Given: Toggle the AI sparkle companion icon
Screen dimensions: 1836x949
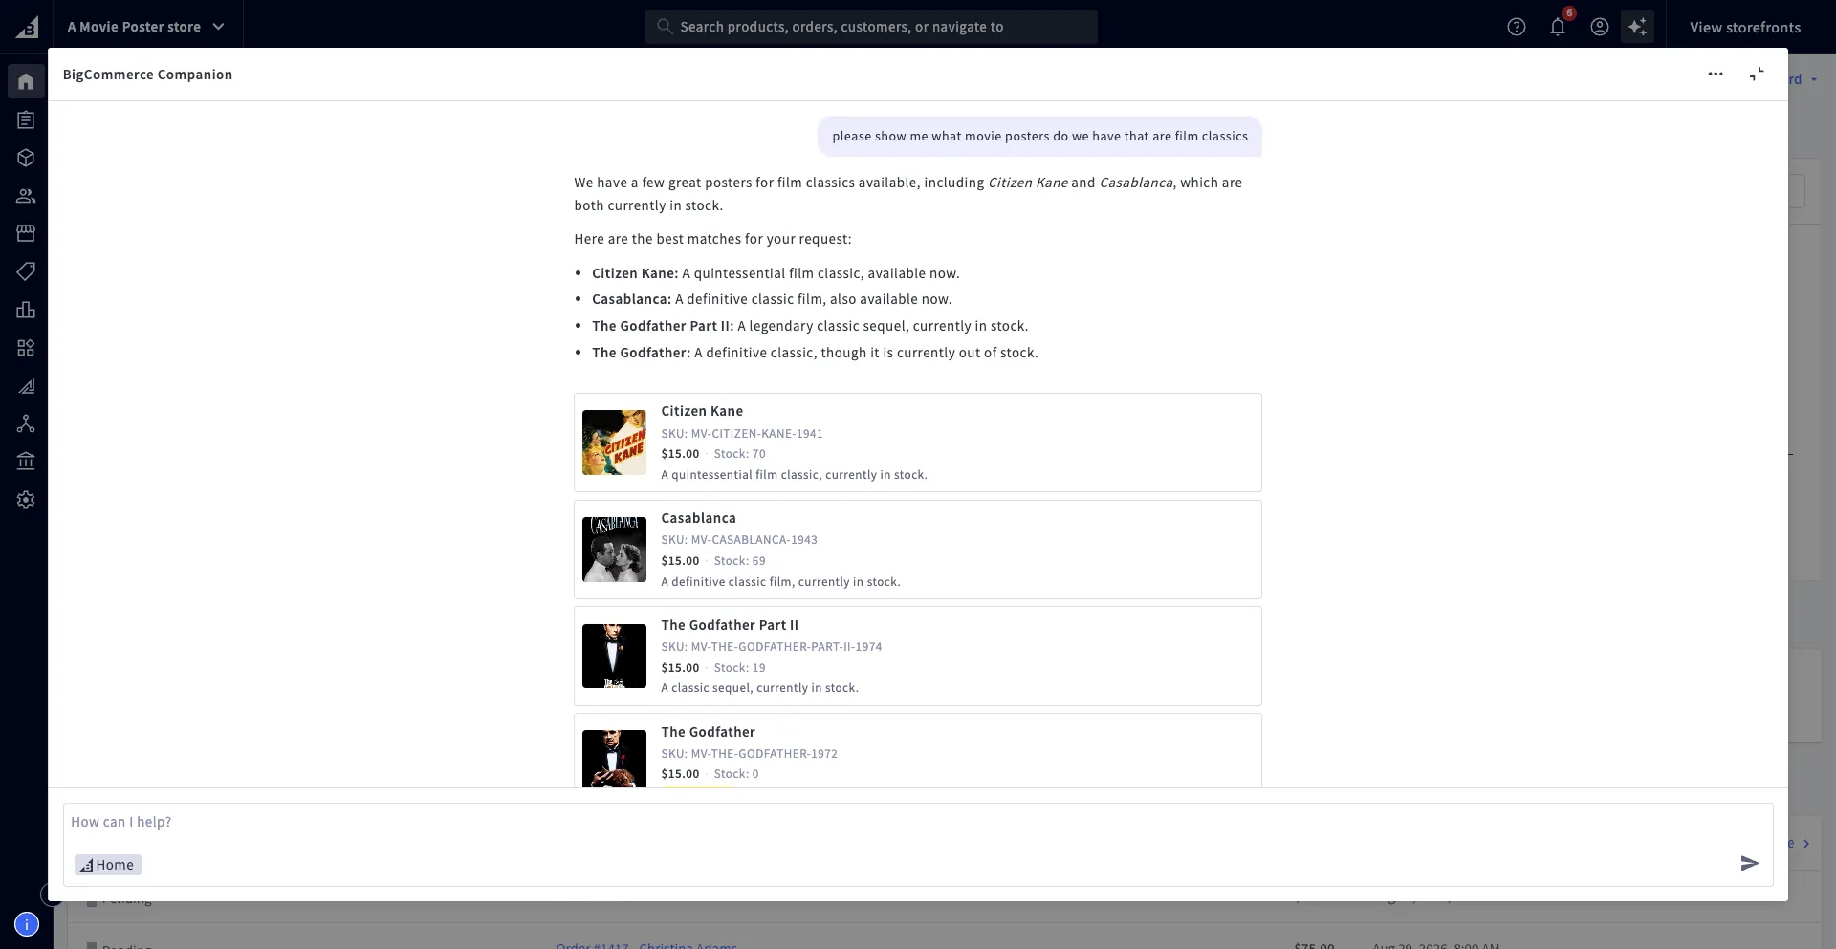Looking at the screenshot, I should pos(1637,27).
